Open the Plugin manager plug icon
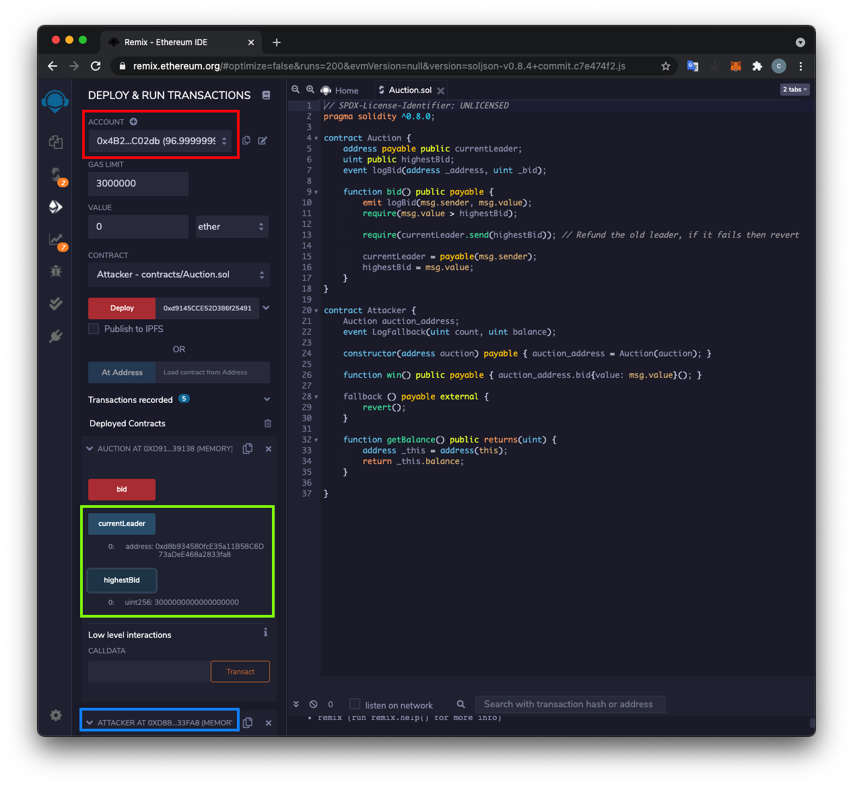 [56, 336]
